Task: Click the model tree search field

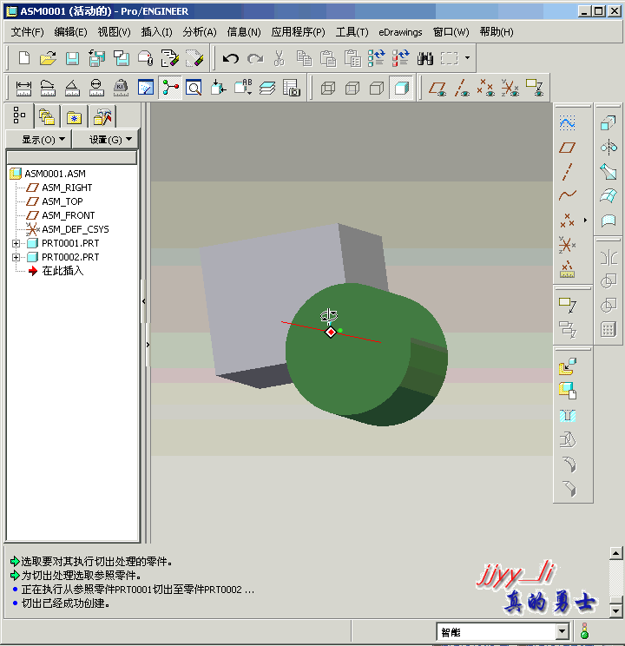Action: [x=72, y=158]
